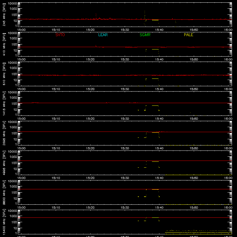237x237 pixels.
Task: Select the 1415 MHz [SFU] axis label
Action: (4, 103)
